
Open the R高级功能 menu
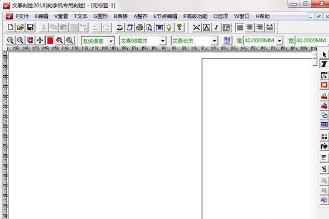click(x=195, y=16)
